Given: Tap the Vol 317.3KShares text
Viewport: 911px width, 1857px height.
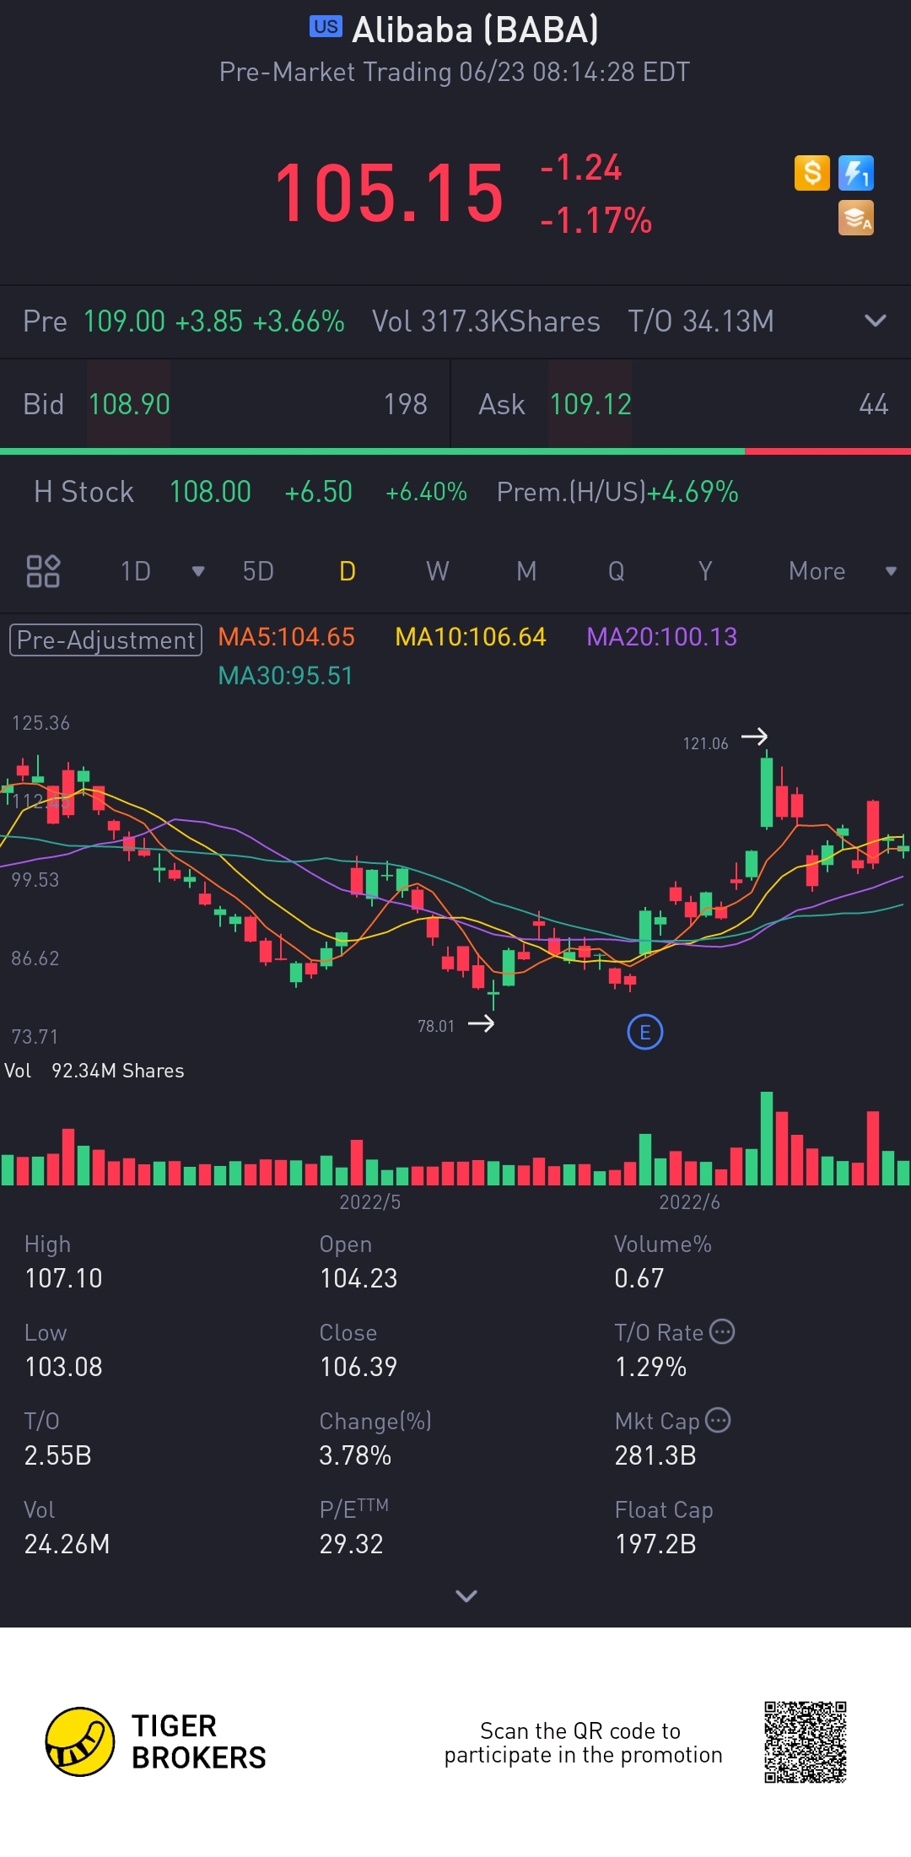Looking at the screenshot, I should coord(486,321).
